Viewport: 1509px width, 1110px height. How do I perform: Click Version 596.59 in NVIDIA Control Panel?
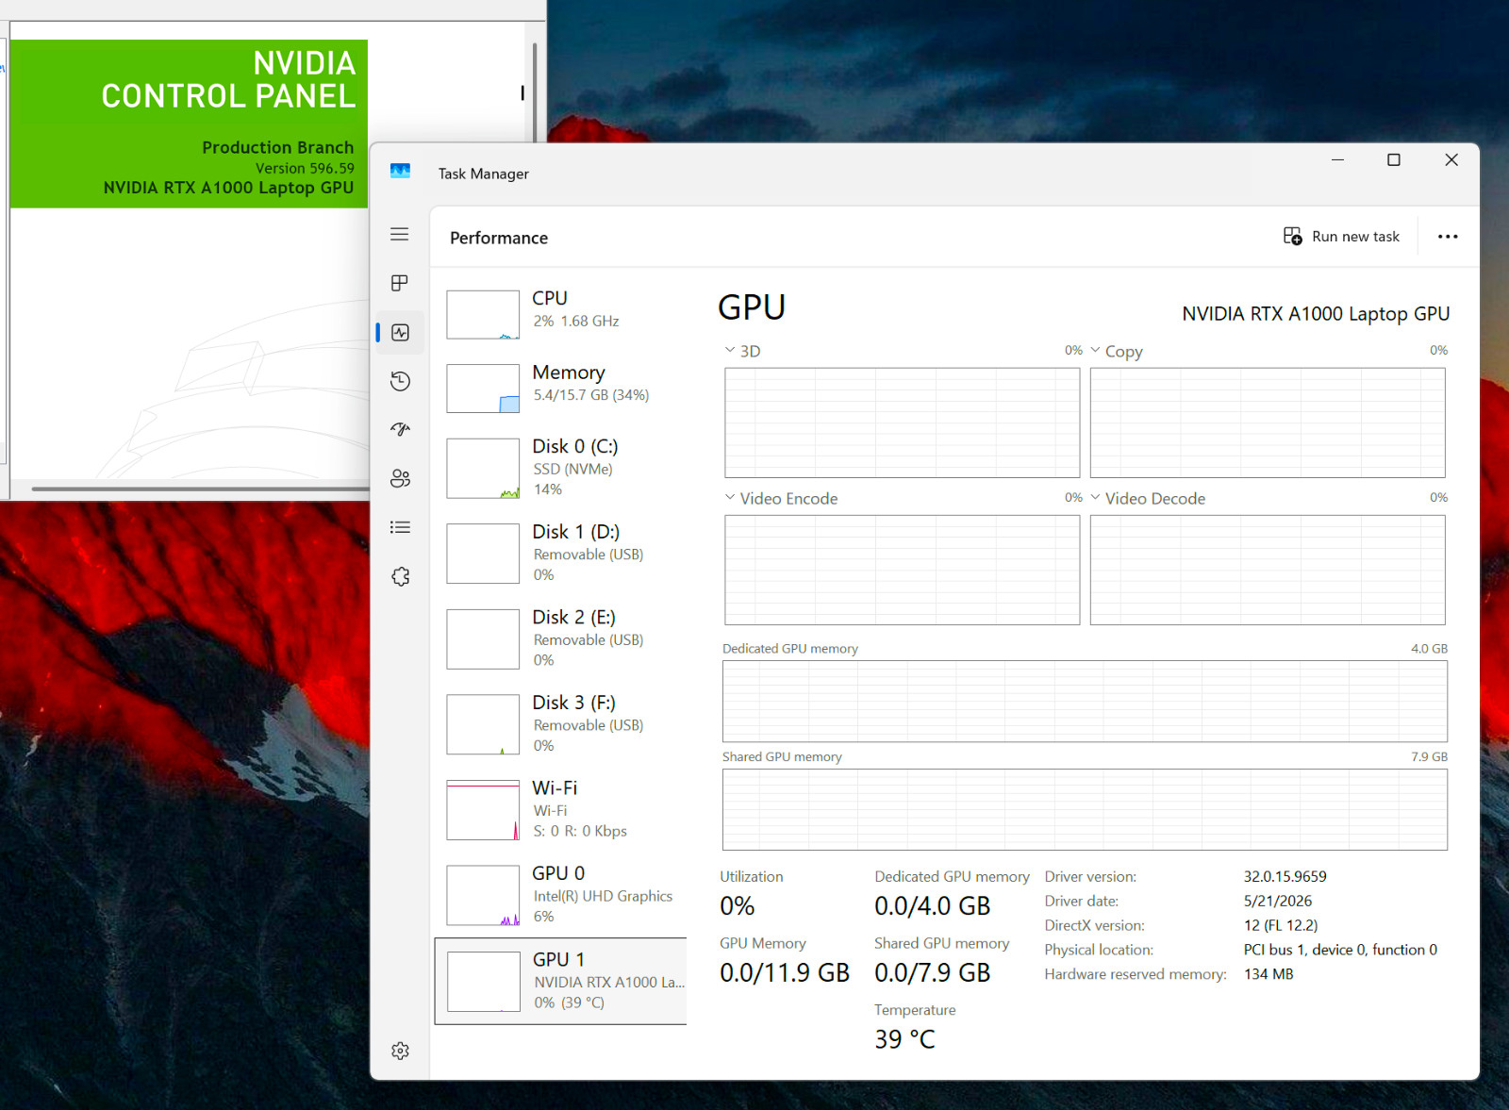(x=305, y=169)
